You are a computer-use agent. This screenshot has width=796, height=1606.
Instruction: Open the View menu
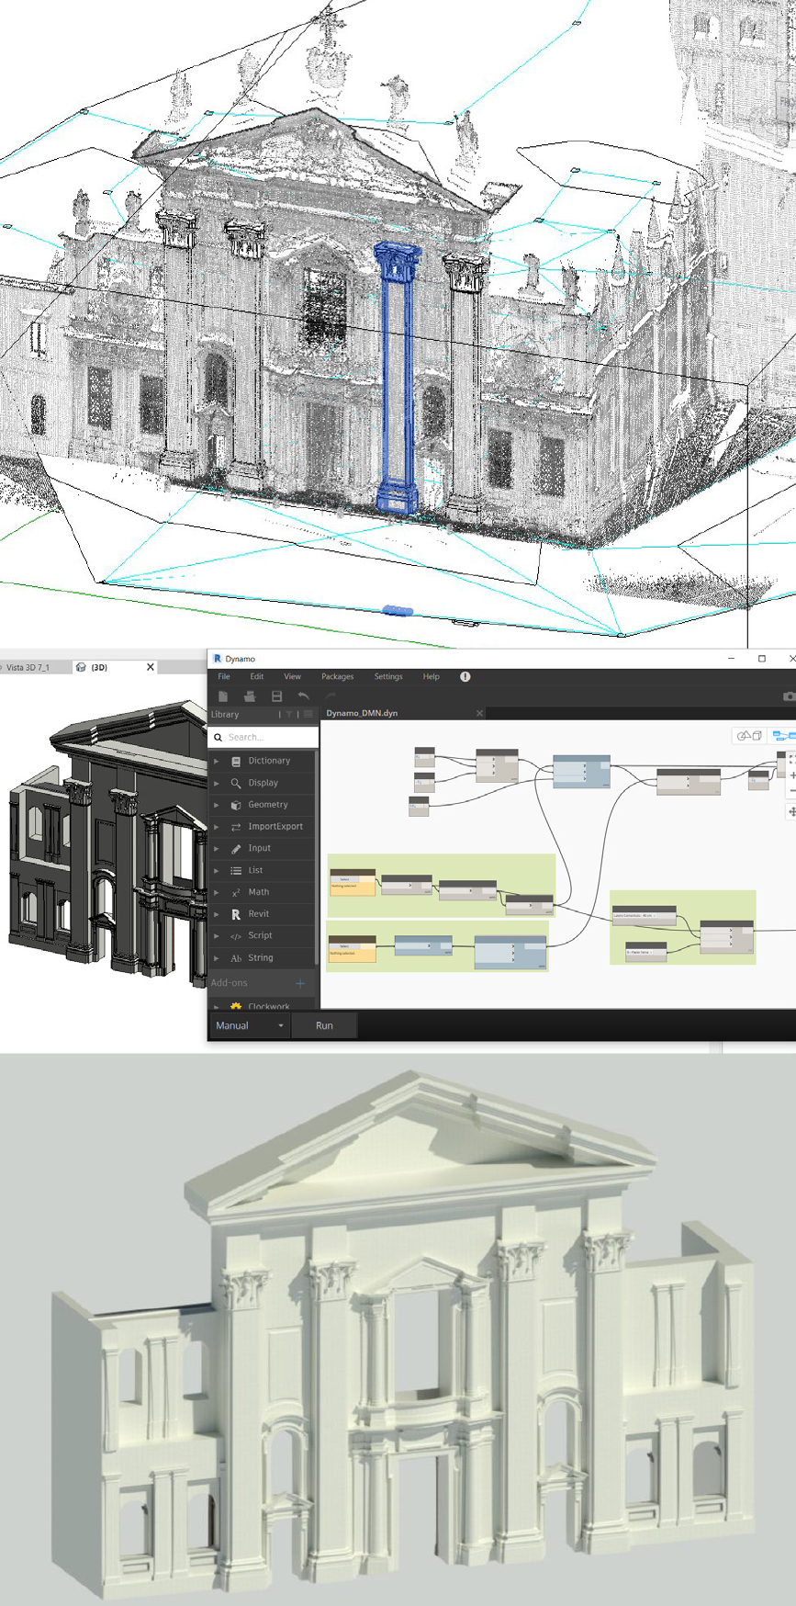292,676
